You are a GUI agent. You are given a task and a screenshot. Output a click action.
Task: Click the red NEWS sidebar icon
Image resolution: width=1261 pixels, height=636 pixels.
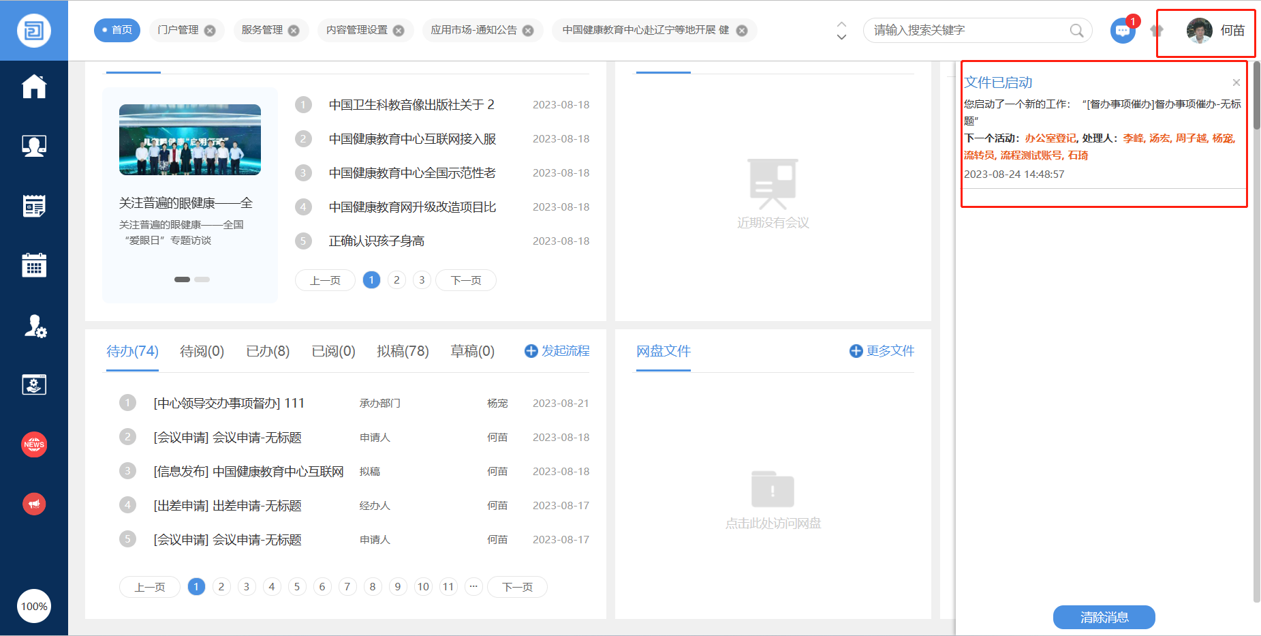coord(34,444)
